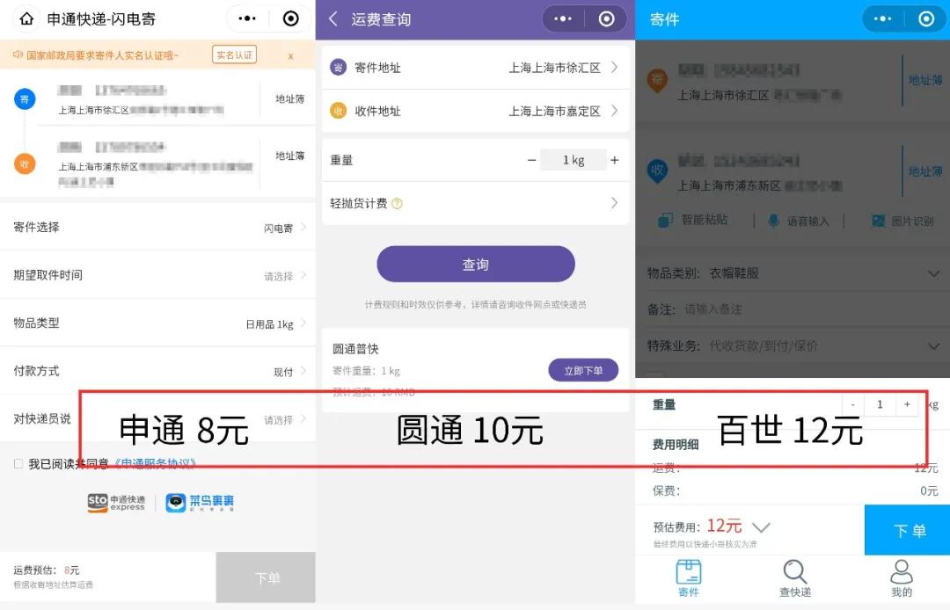Open the 申通服务协议 link

[155, 463]
